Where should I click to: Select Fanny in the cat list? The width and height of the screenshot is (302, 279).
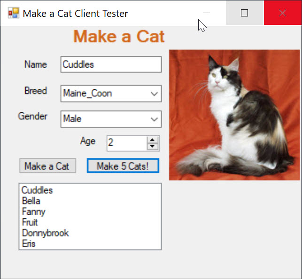point(34,212)
